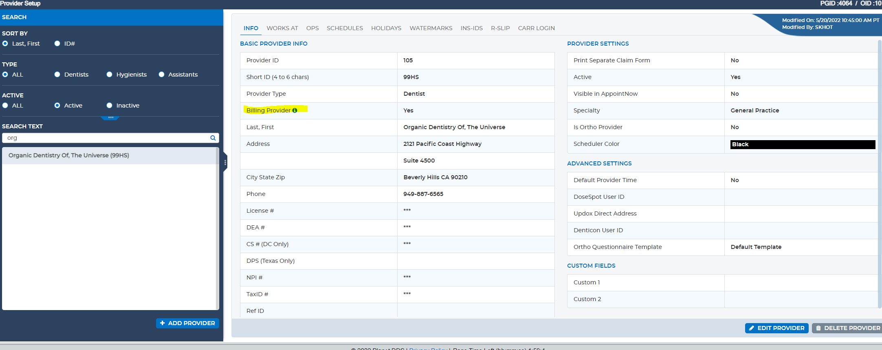This screenshot has width=882, height=350.
Task: Switch to the WORKS AT tab
Action: pyautogui.click(x=282, y=28)
